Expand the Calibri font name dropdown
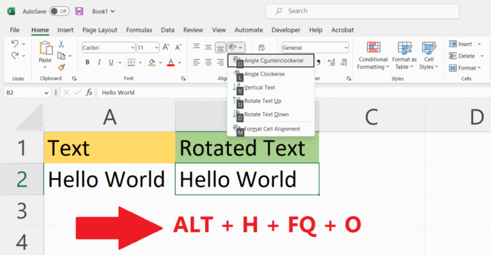The height and width of the screenshot is (255, 491). 132,47
